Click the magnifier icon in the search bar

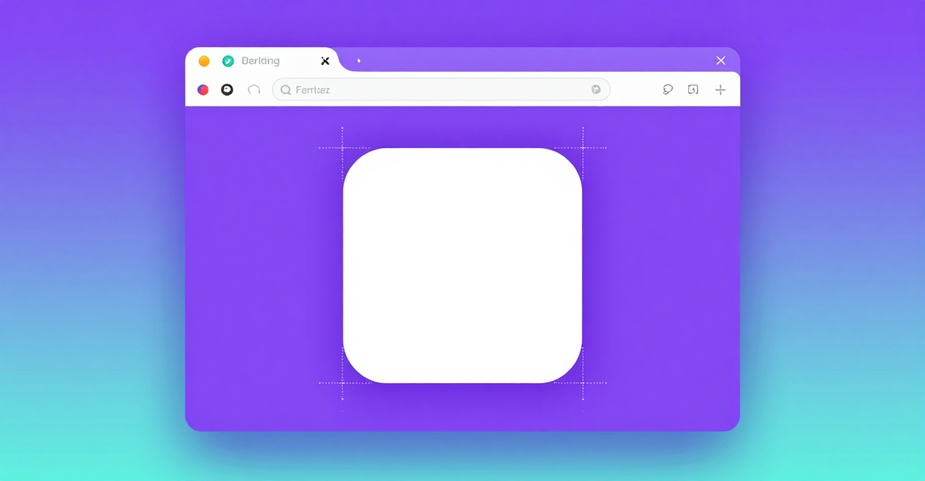(286, 90)
